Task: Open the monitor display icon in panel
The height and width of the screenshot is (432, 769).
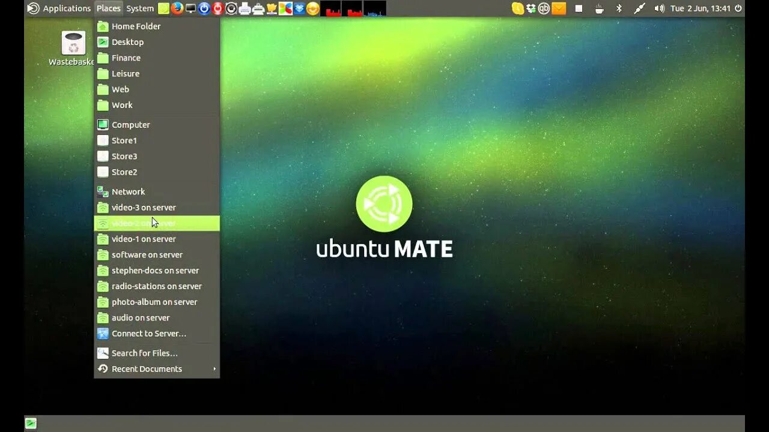Action: (190, 8)
